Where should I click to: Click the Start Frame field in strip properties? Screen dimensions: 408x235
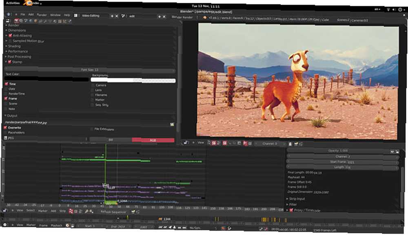pyautogui.click(x=342, y=162)
